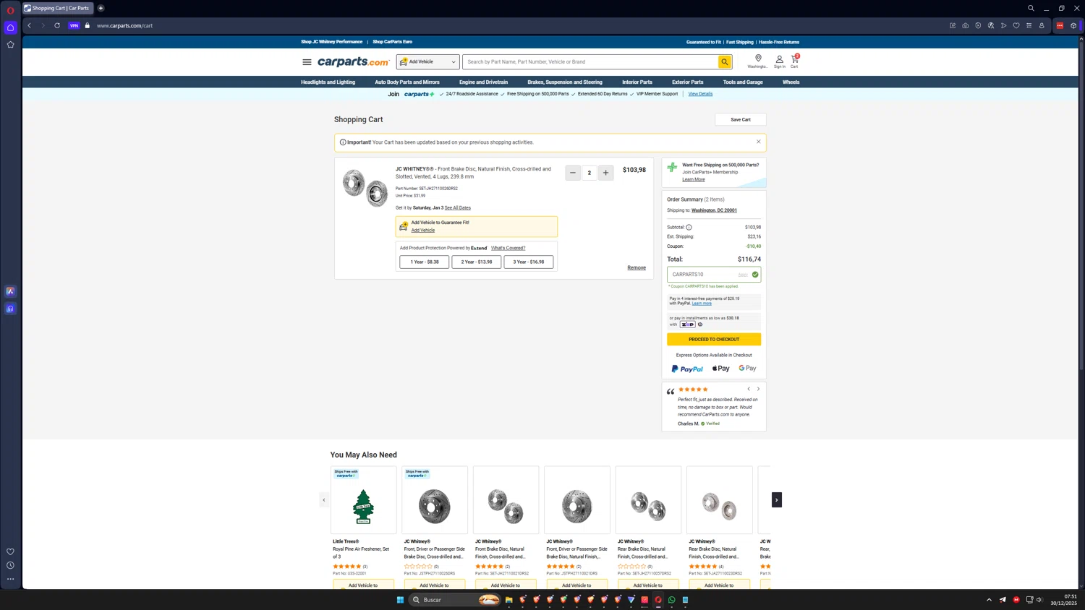The image size is (1085, 610).
Task: Open the cart item brake disc thumbnail
Action: pyautogui.click(x=365, y=189)
